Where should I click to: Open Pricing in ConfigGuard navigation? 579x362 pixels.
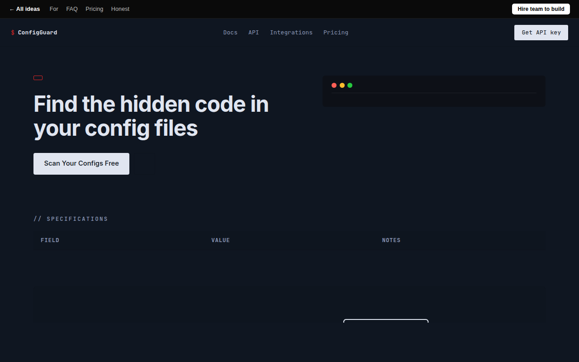click(336, 33)
